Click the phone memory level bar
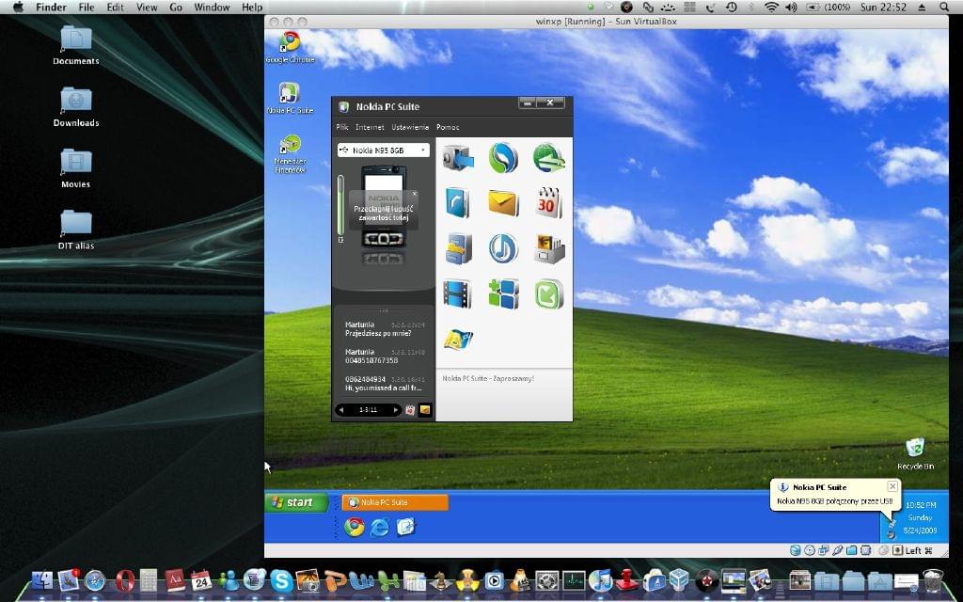The image size is (963, 602). 340,206
